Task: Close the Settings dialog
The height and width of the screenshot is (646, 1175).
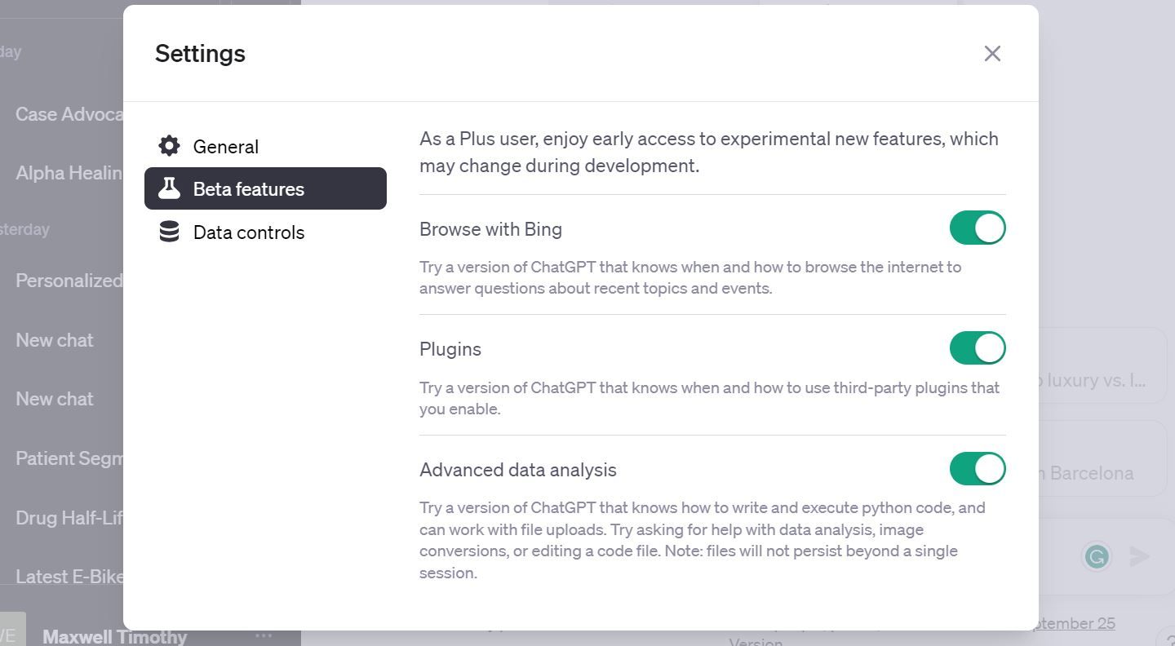Action: pyautogui.click(x=992, y=53)
